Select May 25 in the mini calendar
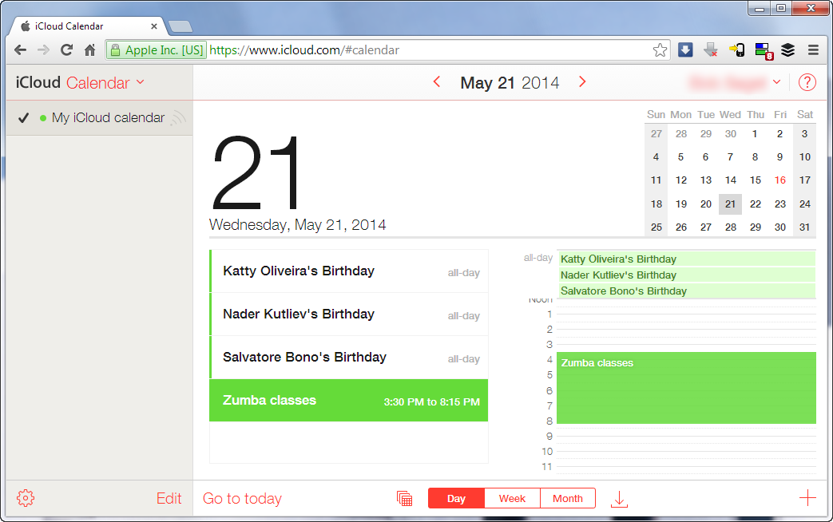This screenshot has width=833, height=522. click(x=656, y=227)
